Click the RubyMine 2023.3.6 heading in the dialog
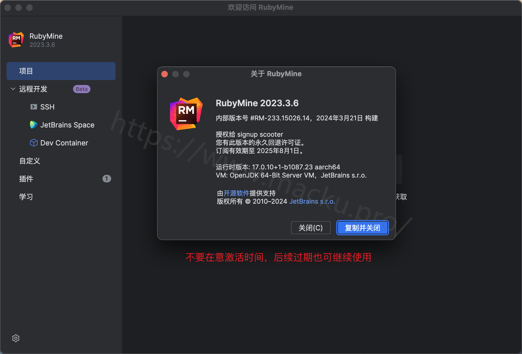The image size is (522, 354). 257,103
